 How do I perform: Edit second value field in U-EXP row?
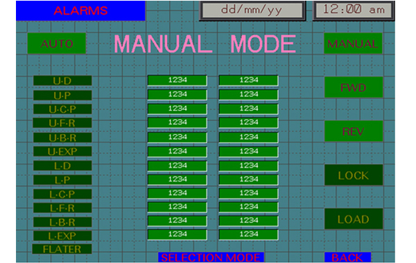248,152
